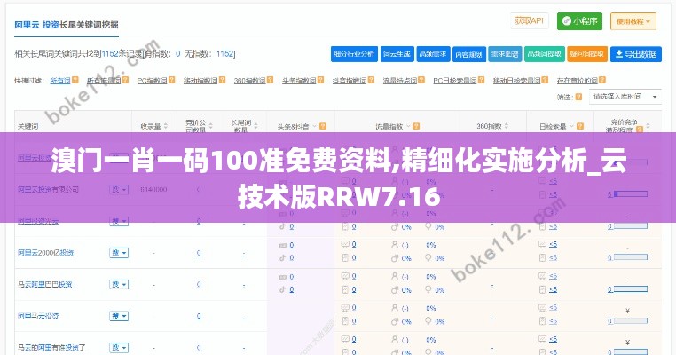Apply the 存在竞价的词 quick filter

click(578, 80)
